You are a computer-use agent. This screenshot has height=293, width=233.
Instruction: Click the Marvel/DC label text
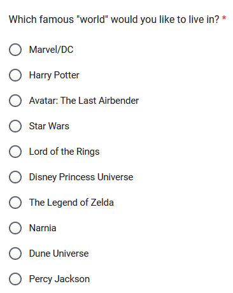point(51,50)
